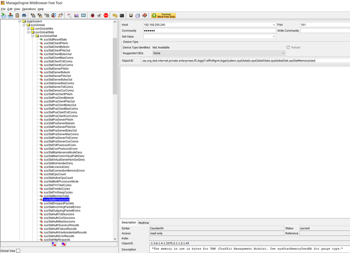This screenshot has width=350, height=253.
Task: Click the Unload MIB module toolbar icon
Action: (x=10, y=15)
